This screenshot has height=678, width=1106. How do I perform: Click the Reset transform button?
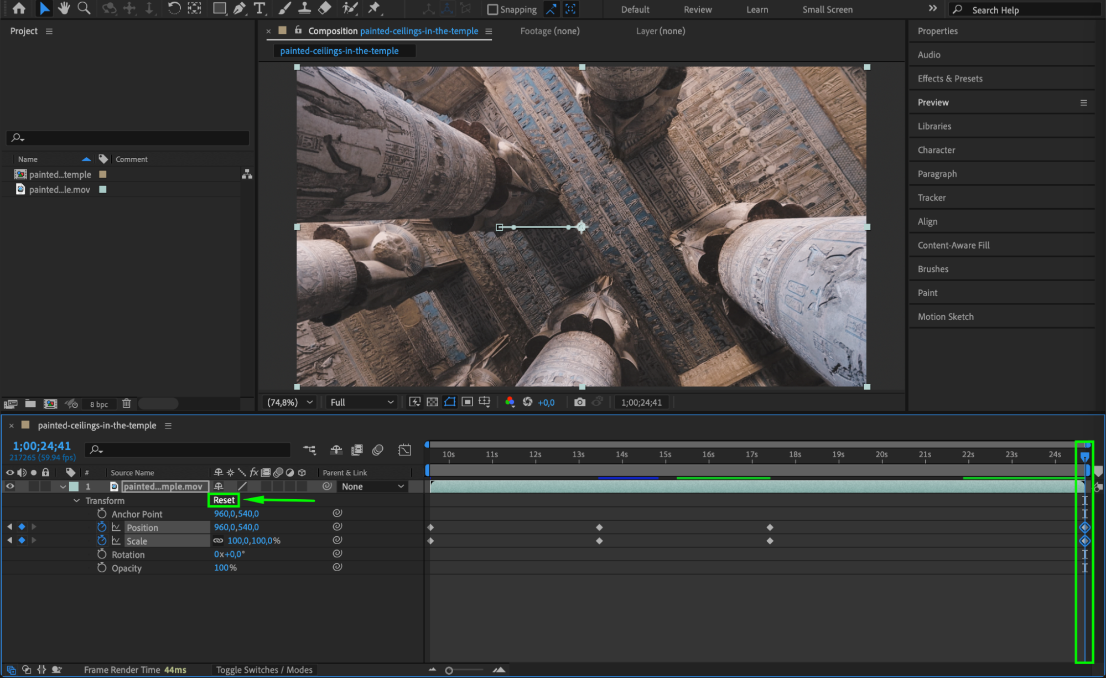point(224,500)
